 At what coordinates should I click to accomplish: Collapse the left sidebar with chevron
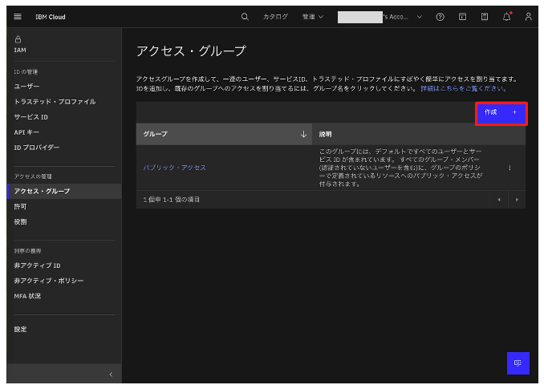[x=111, y=375]
